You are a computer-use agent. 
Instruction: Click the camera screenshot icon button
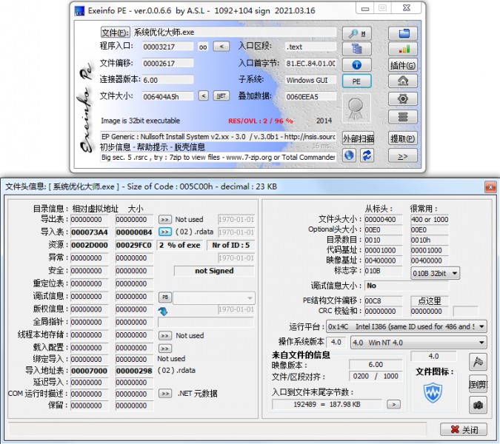[x=478, y=405]
